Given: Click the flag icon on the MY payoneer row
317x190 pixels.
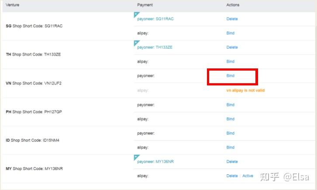Looking at the screenshot, I should (x=136, y=157).
